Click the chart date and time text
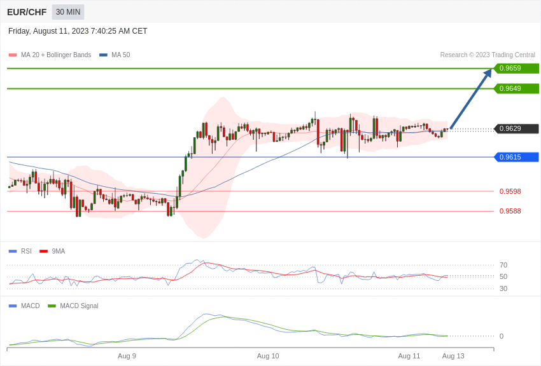The image size is (541, 366). coord(78,31)
